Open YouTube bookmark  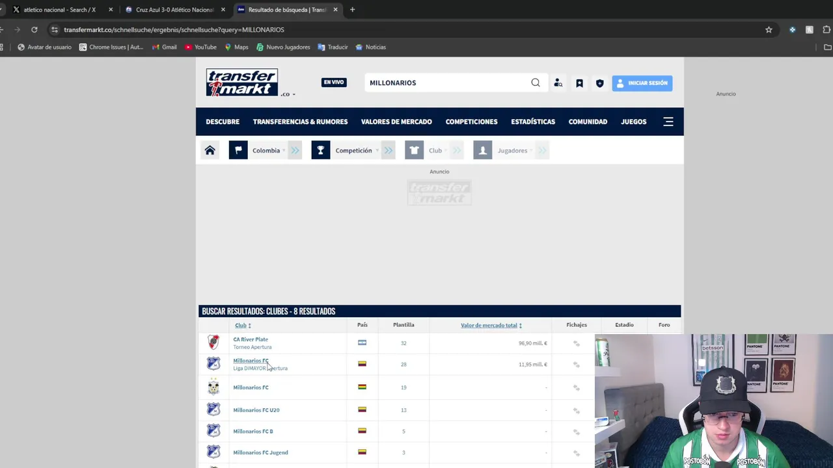click(200, 47)
